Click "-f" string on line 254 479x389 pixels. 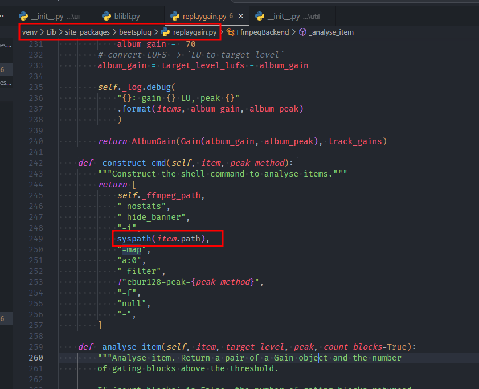pos(127,293)
